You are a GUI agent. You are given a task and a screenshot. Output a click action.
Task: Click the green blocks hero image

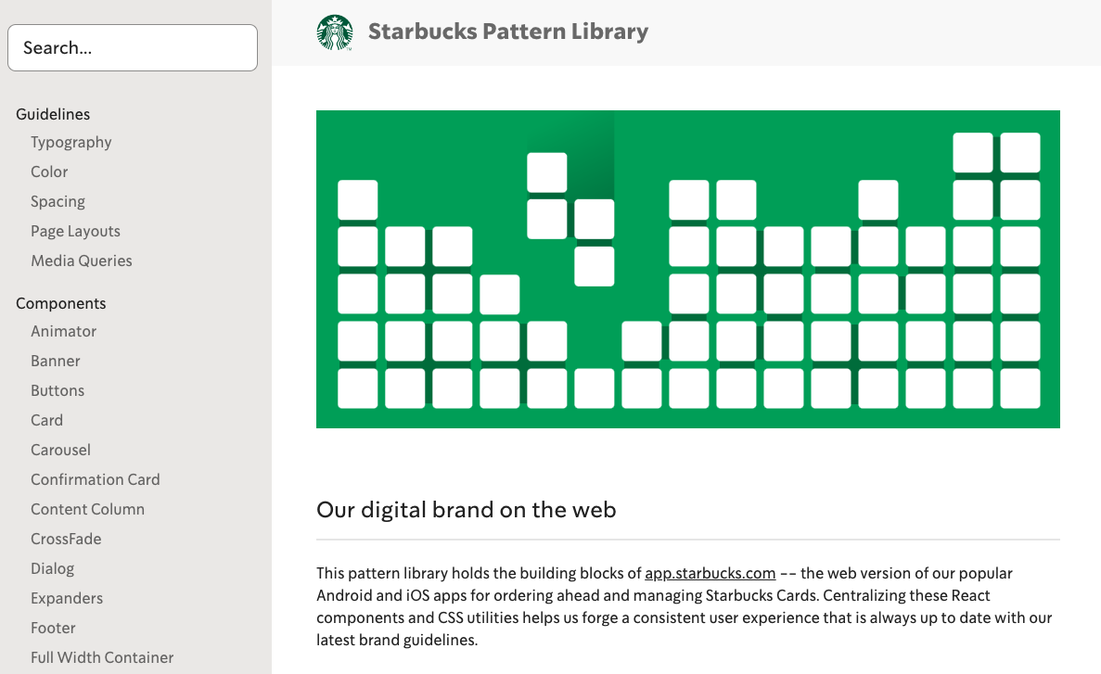tap(688, 269)
